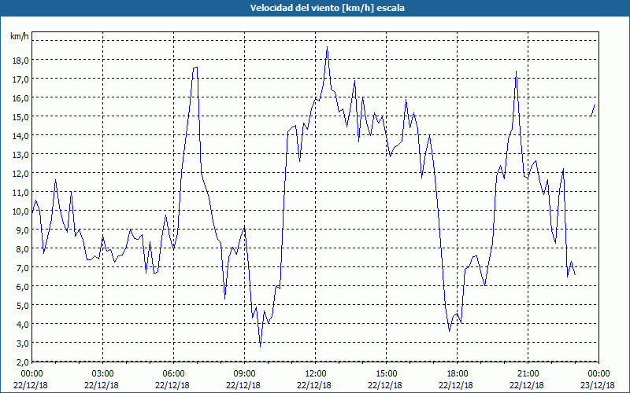Click the 14,0 y-axis label

tap(20, 136)
